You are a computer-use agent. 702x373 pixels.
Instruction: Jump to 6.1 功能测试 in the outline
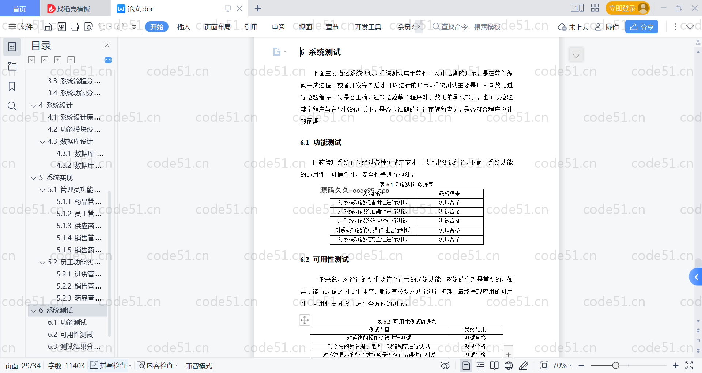coord(67,322)
